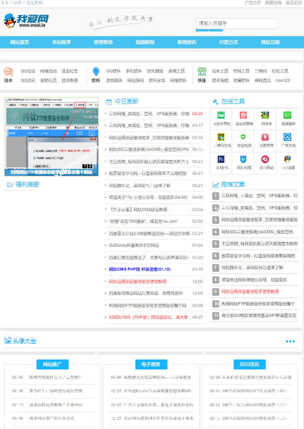Switch slideshow to slide 2 indicator
Screen dimensions: 304x429
click(89, 166)
